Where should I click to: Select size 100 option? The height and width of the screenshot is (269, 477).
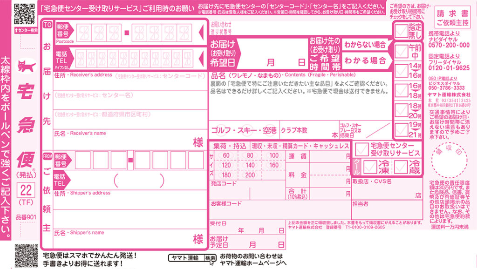[x=274, y=155]
